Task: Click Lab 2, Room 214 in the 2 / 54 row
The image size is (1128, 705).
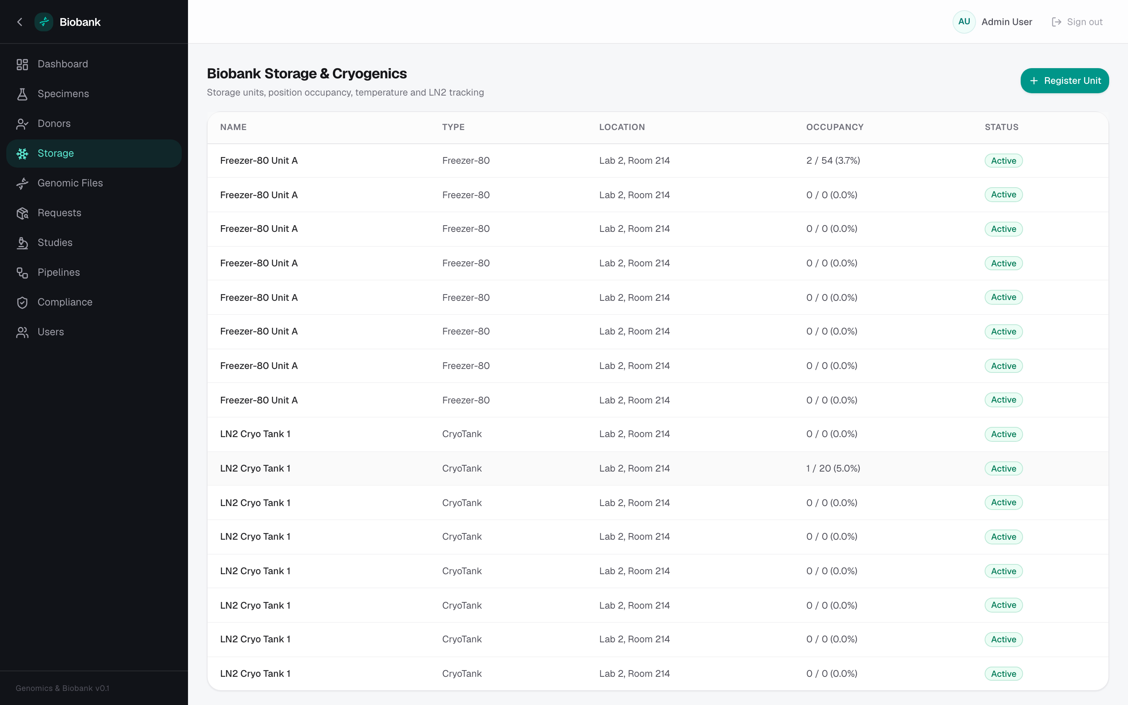Action: click(634, 161)
